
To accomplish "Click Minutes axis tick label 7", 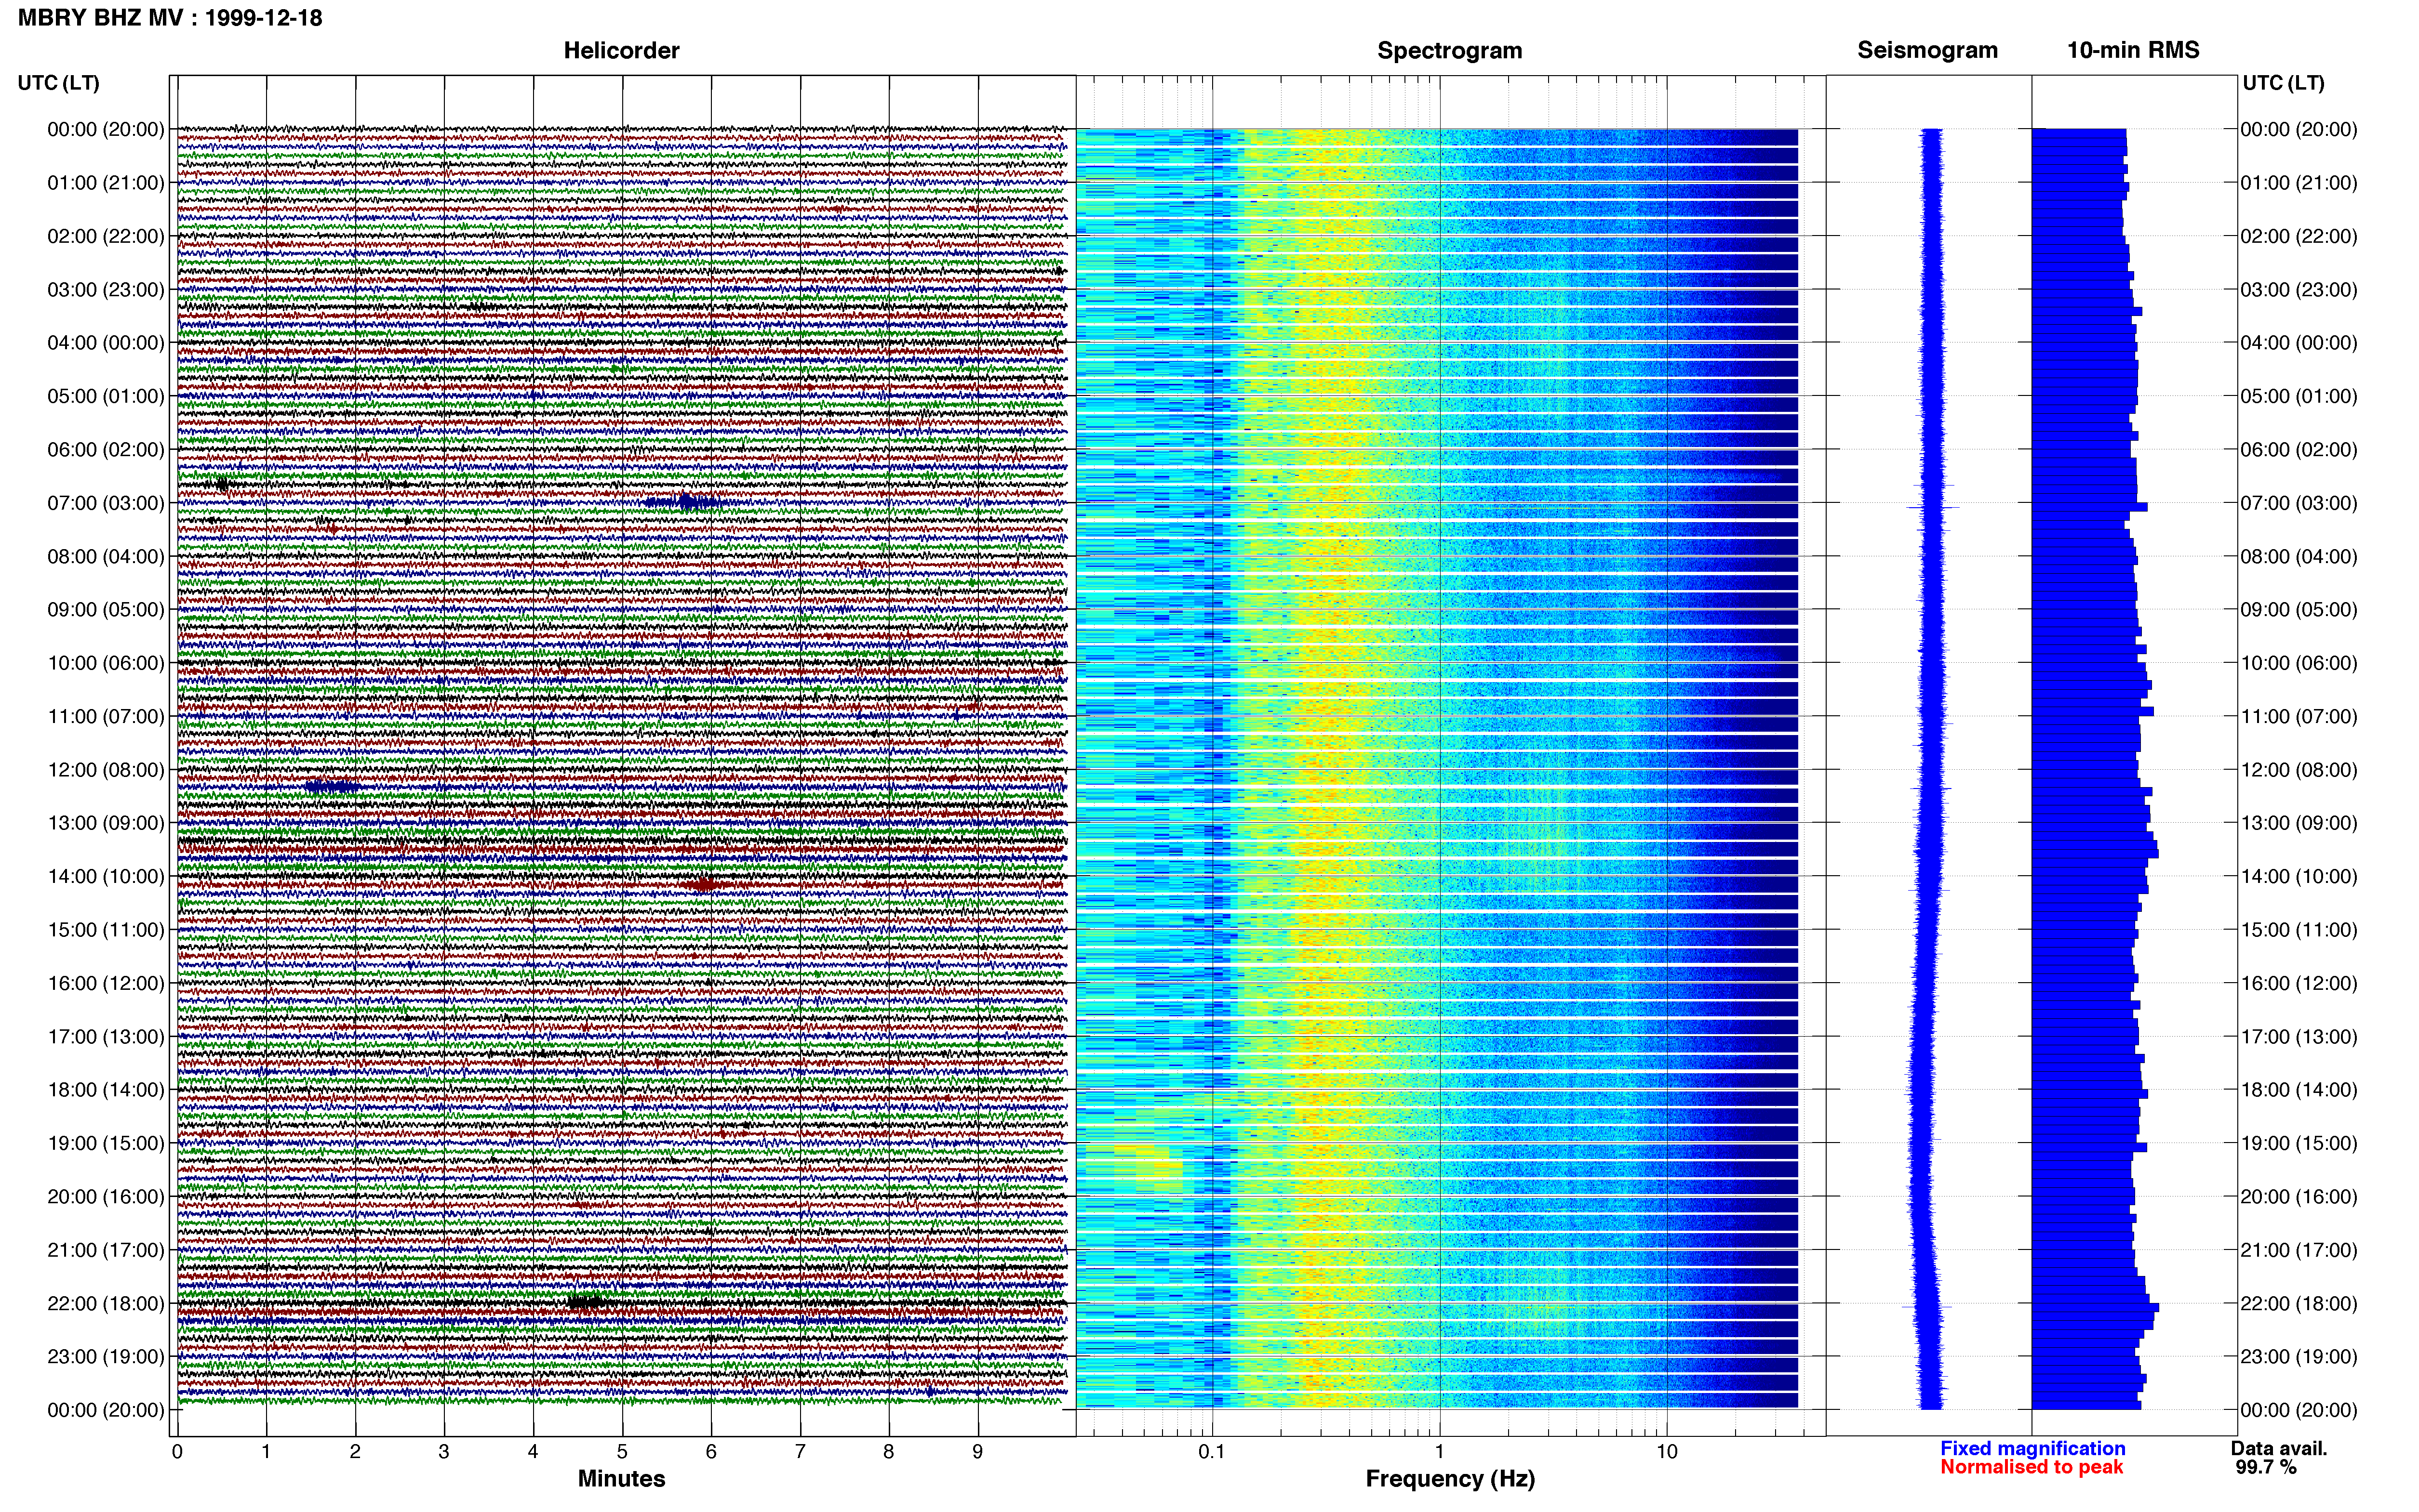I will pyautogui.click(x=801, y=1452).
